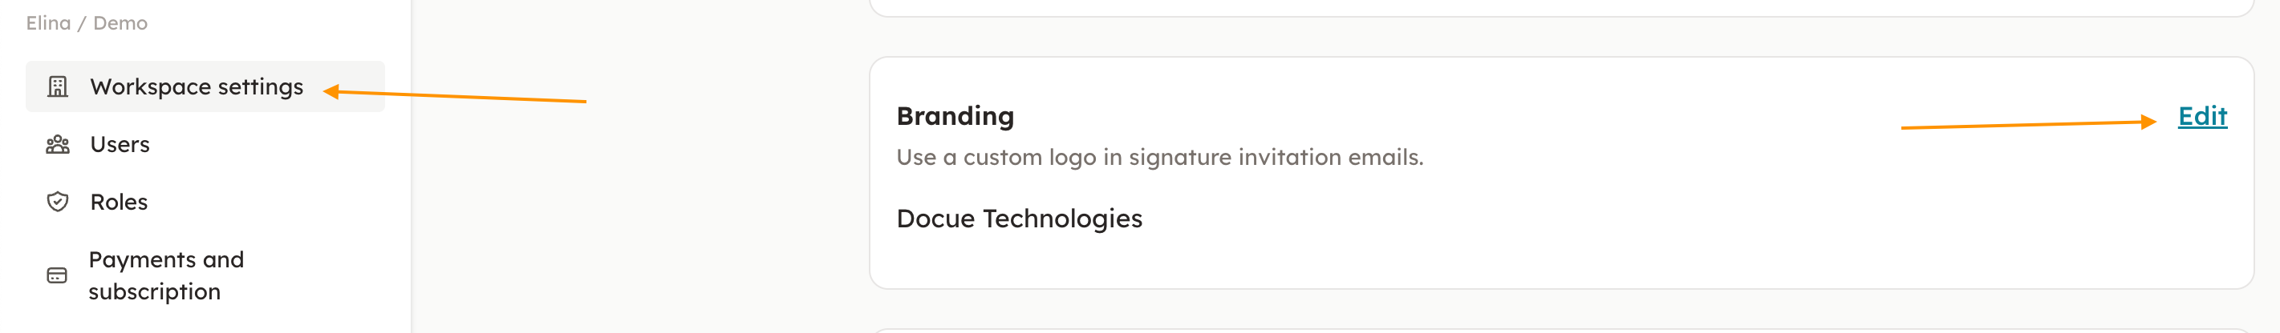
Task: Click the slash separator between Elina and Demo
Action: tap(82, 24)
